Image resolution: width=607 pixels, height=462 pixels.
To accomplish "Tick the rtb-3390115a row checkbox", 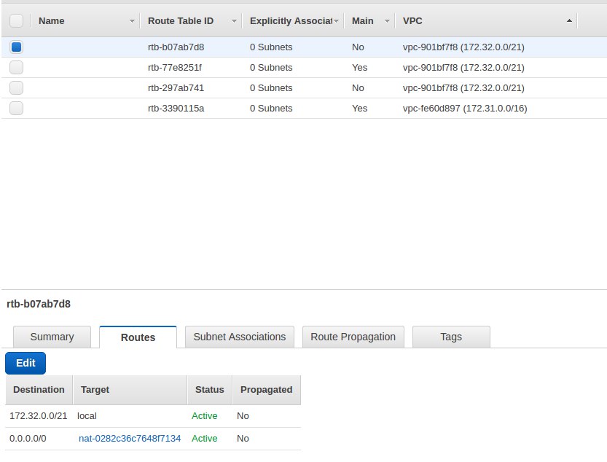I will tap(17, 109).
